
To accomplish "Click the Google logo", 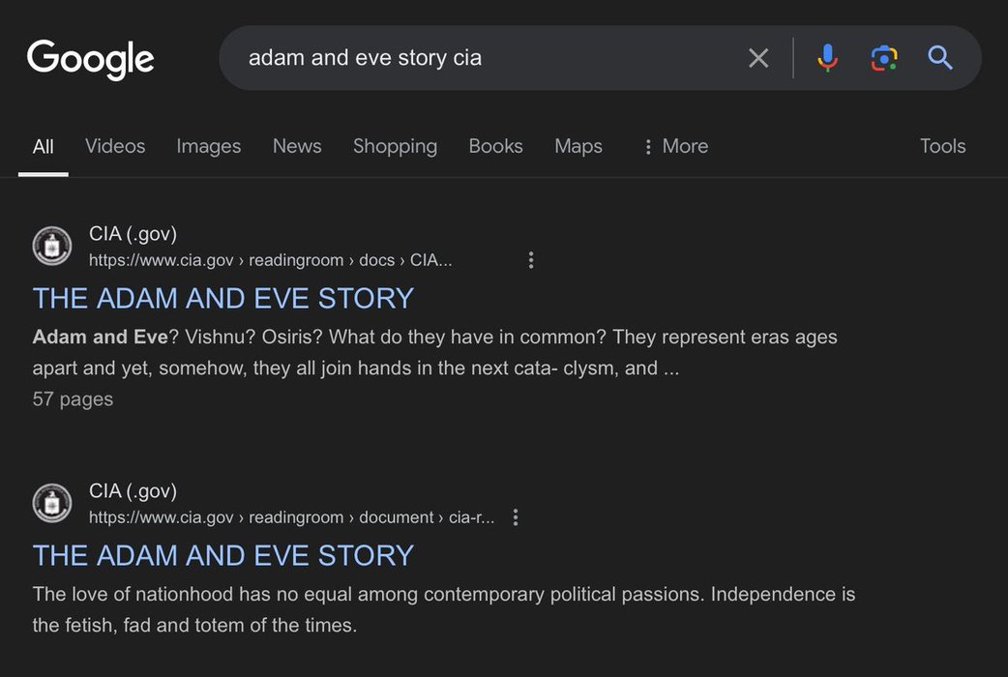I will pyautogui.click(x=90, y=58).
